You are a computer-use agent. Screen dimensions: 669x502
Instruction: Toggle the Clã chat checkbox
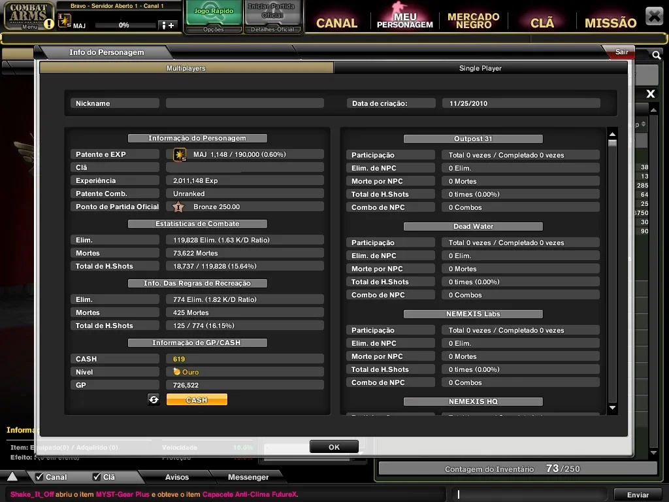97,477
